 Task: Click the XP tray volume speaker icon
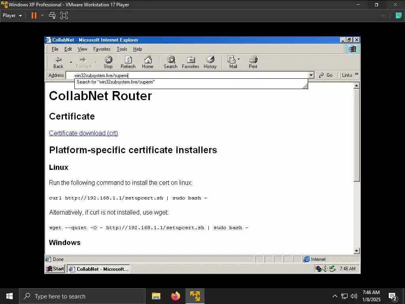coord(324,269)
